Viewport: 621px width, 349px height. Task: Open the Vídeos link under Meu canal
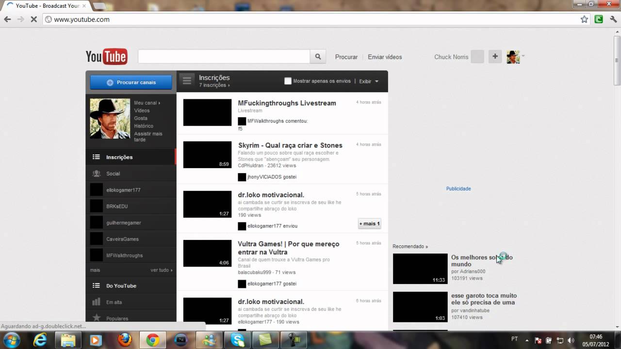pyautogui.click(x=142, y=111)
